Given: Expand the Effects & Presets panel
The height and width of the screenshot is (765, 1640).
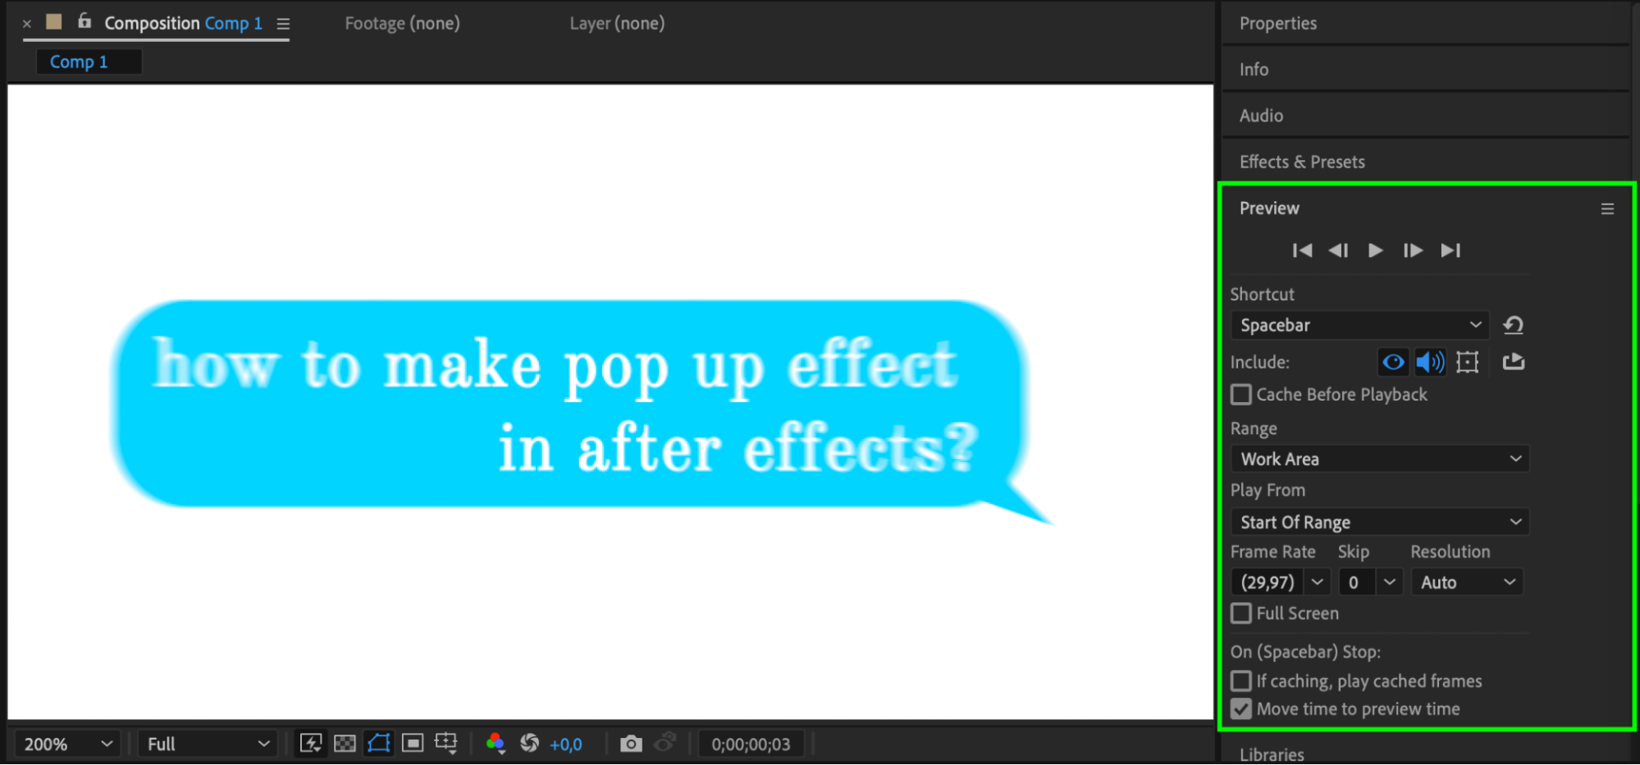Looking at the screenshot, I should (1302, 162).
